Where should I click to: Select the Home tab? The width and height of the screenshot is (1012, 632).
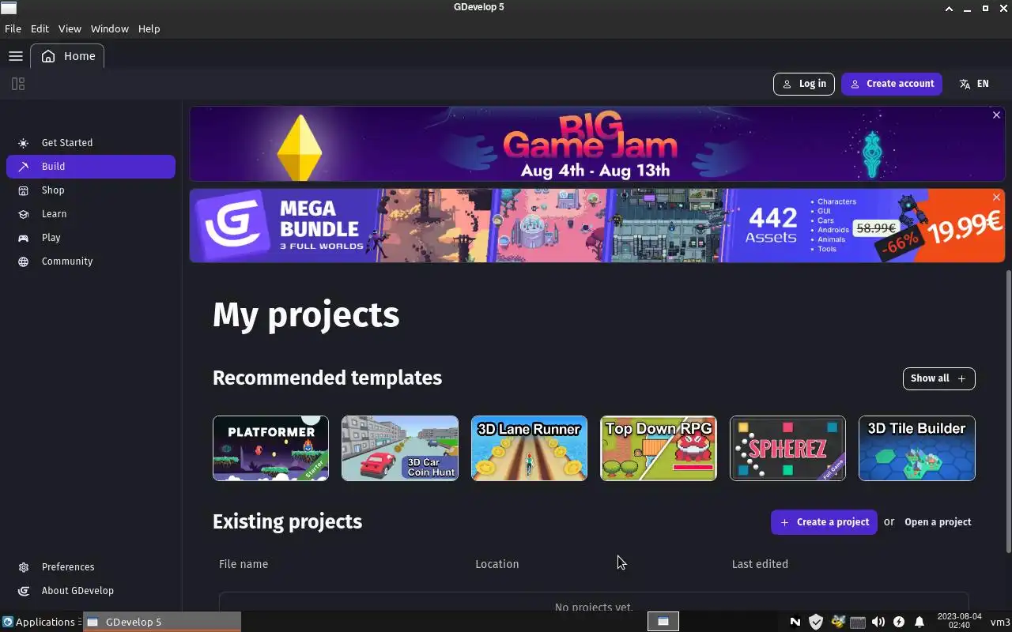pyautogui.click(x=68, y=56)
